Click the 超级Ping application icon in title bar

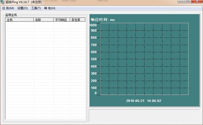[x=2, y=2]
